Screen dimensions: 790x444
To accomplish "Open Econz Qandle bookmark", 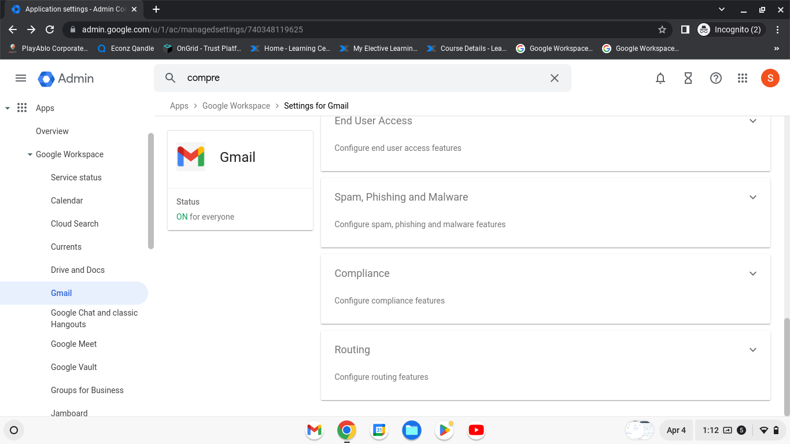I will coord(126,49).
